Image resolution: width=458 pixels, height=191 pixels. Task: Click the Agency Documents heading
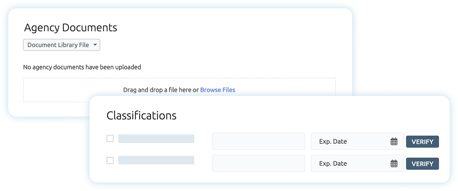[71, 28]
